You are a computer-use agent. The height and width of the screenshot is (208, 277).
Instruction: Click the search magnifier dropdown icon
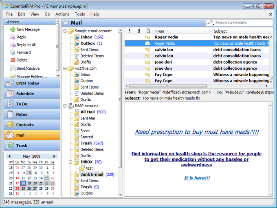pos(211,22)
